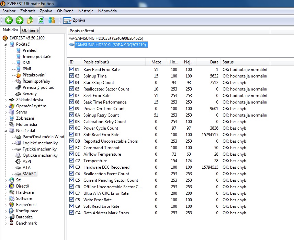
Task: Expand the Software tree node
Action: (x=5, y=199)
